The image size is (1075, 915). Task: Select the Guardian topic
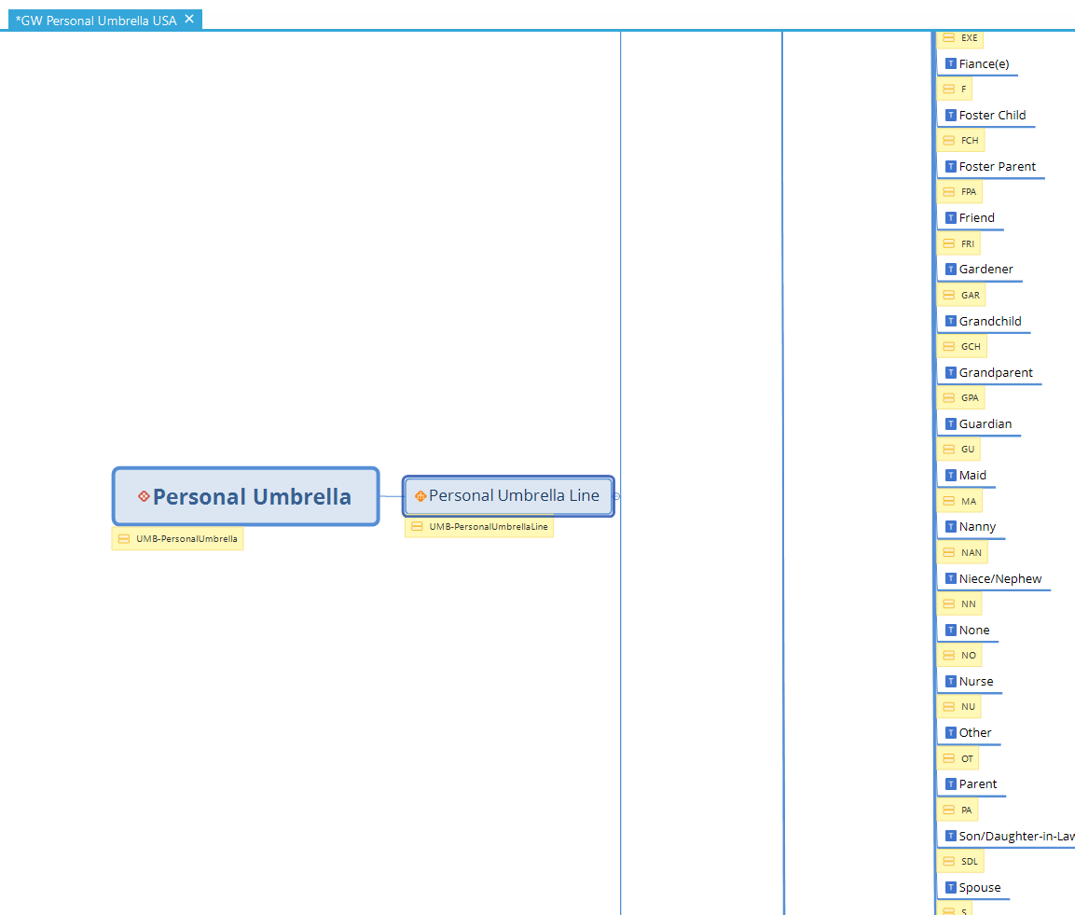985,424
